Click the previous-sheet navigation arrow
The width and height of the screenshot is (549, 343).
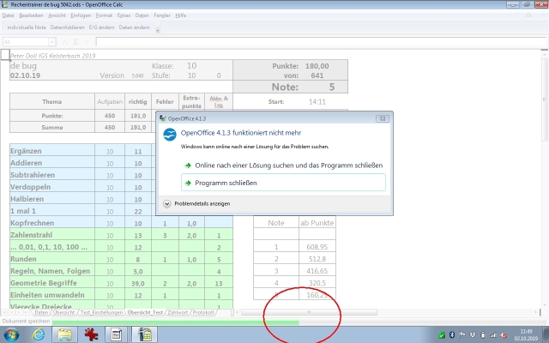pos(11,312)
